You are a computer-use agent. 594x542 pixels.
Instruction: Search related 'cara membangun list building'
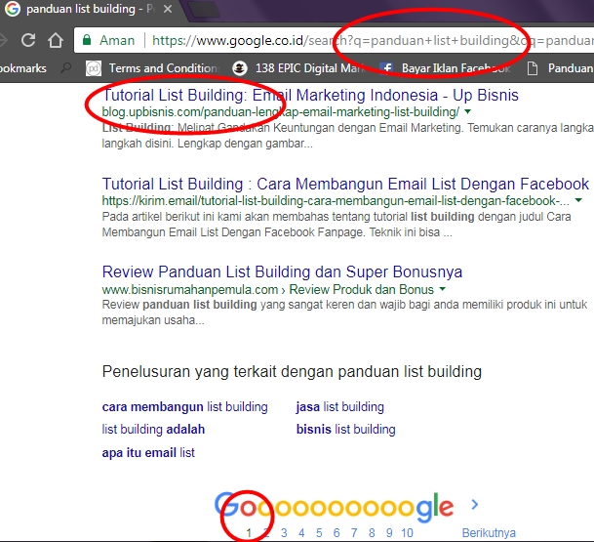click(x=185, y=407)
